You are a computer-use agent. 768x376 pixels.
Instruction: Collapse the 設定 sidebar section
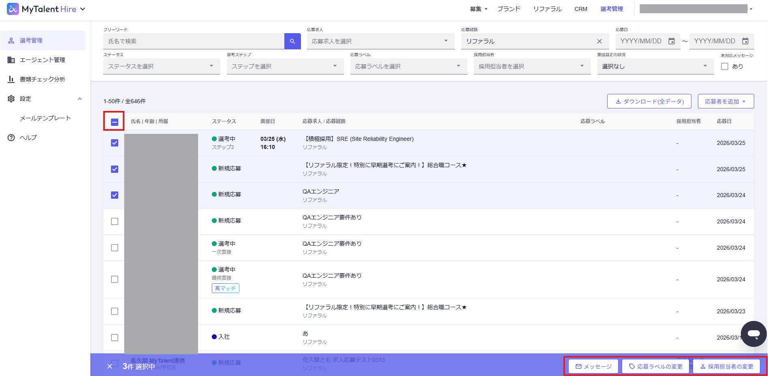click(80, 99)
